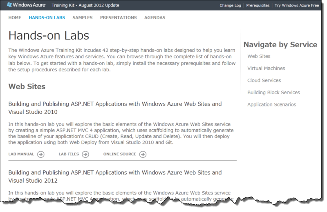The image size is (327, 212).
Task: Click the Visual Studio 2010 lab description paragraph
Action: coord(121,133)
